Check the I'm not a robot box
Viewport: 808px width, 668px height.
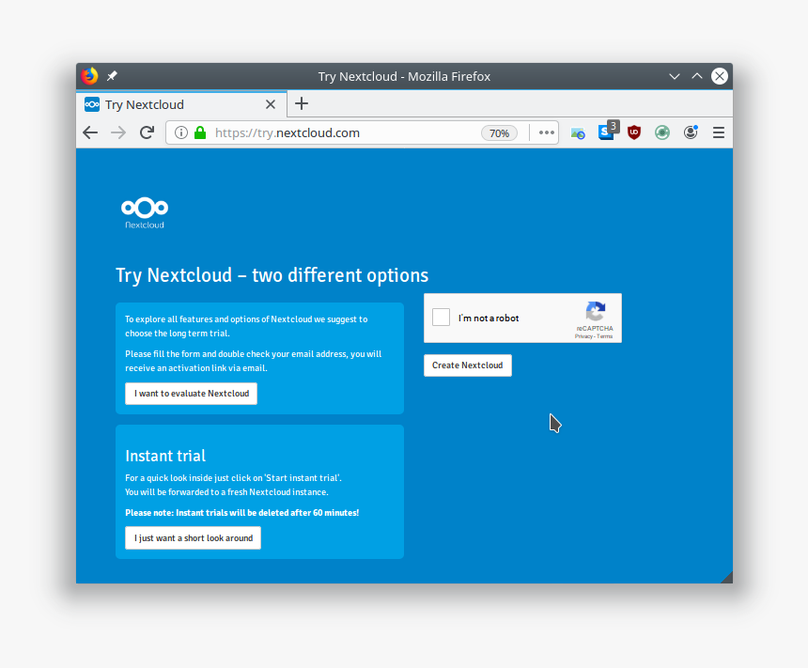click(x=441, y=318)
